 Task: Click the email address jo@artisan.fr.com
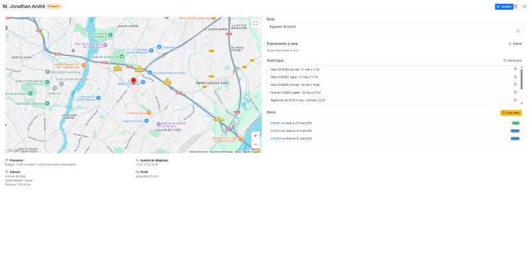coord(147,176)
